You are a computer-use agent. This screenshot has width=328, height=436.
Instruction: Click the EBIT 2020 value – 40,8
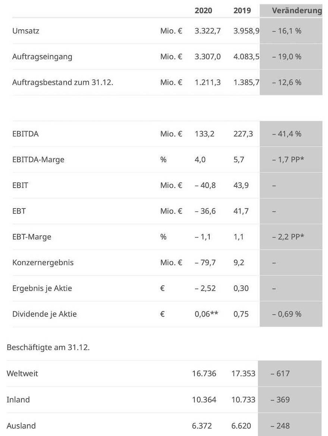click(x=205, y=185)
